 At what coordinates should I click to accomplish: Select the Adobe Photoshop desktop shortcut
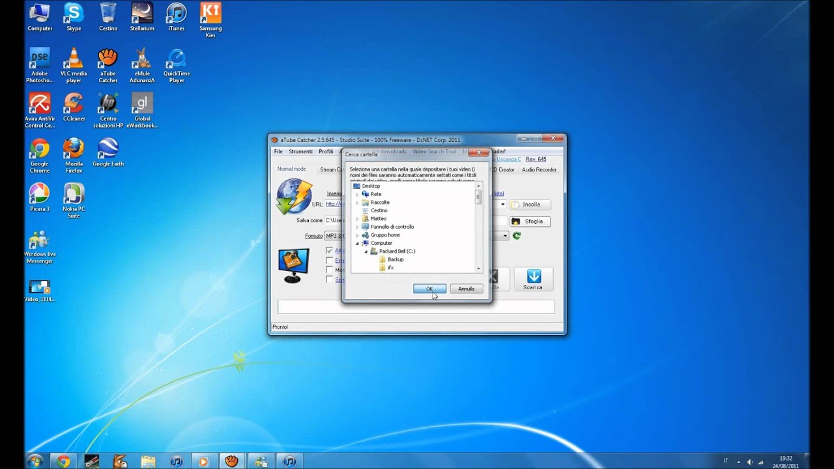[x=40, y=66]
